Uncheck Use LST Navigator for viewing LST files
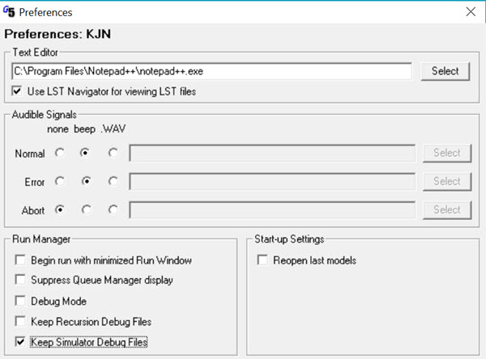This screenshot has height=359, width=486. pos(19,91)
